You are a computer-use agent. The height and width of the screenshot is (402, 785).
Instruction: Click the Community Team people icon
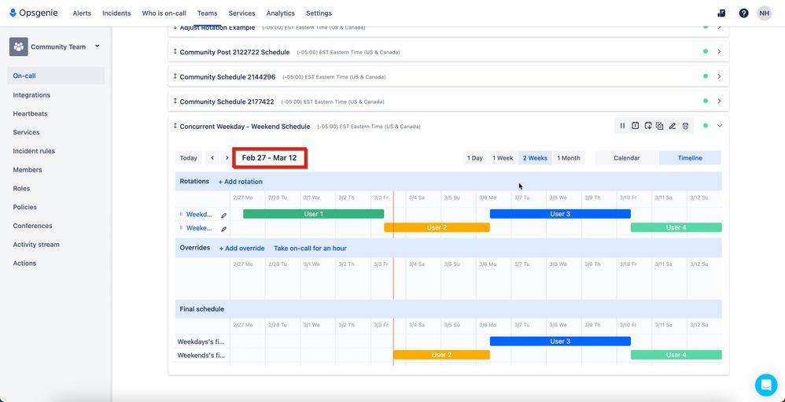coord(19,46)
